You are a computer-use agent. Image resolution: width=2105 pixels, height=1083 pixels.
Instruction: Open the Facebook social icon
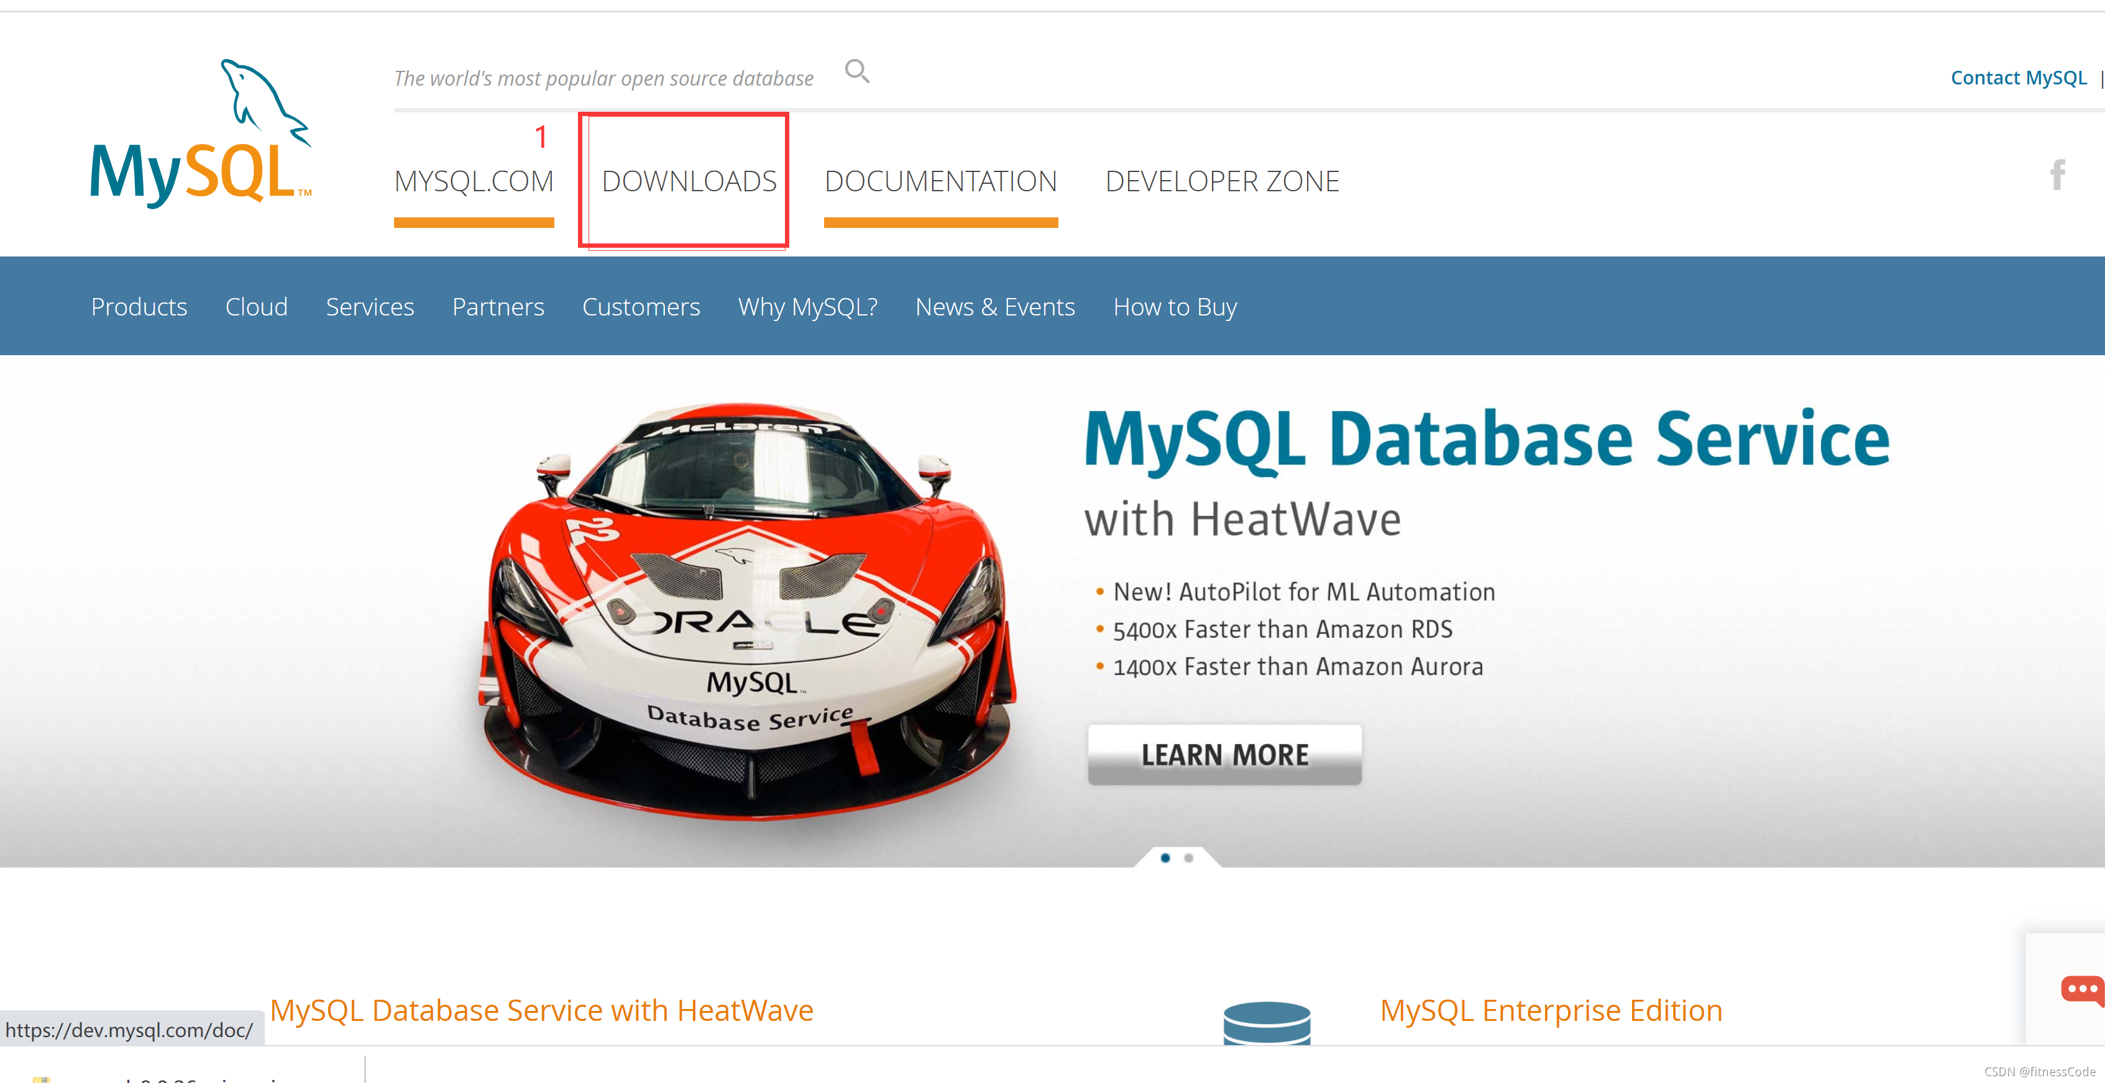2058,174
